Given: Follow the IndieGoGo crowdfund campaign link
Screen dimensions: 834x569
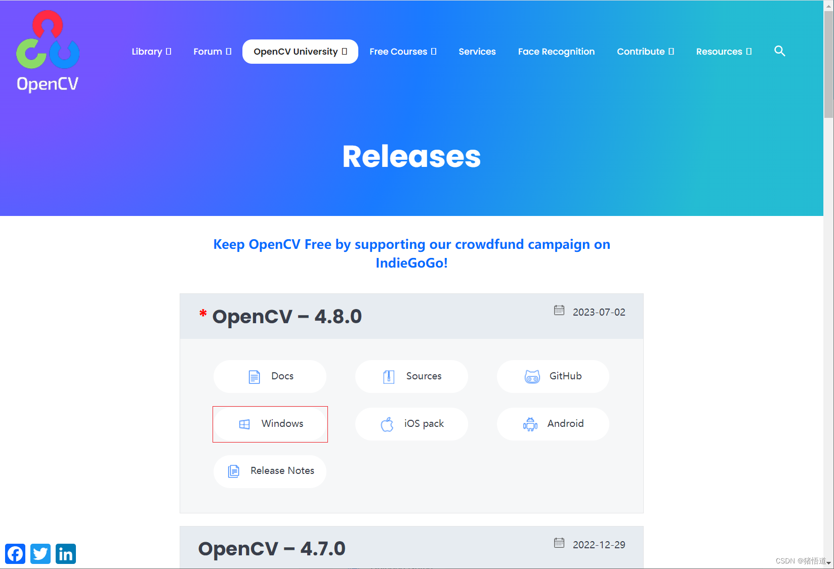Looking at the screenshot, I should click(x=411, y=253).
